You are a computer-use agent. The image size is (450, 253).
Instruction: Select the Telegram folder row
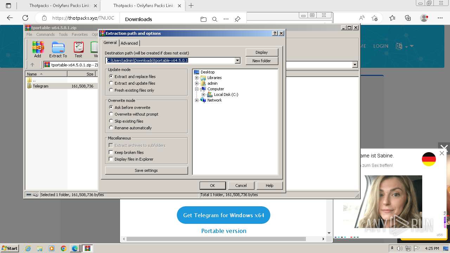click(61, 86)
